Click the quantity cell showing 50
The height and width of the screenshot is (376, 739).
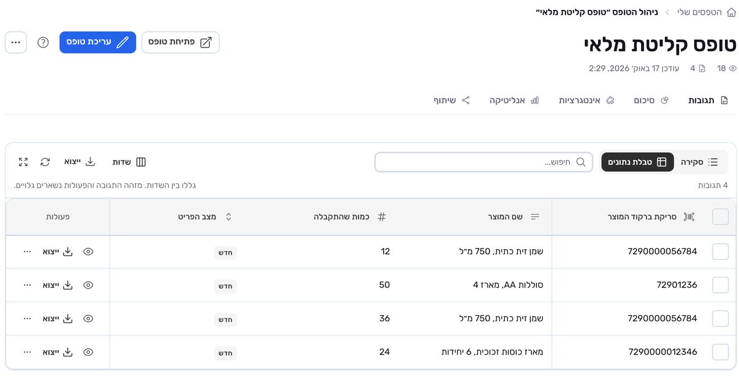tap(384, 286)
